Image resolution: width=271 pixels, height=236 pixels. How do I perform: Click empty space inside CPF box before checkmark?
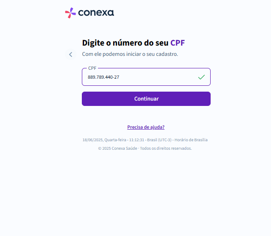(158, 77)
